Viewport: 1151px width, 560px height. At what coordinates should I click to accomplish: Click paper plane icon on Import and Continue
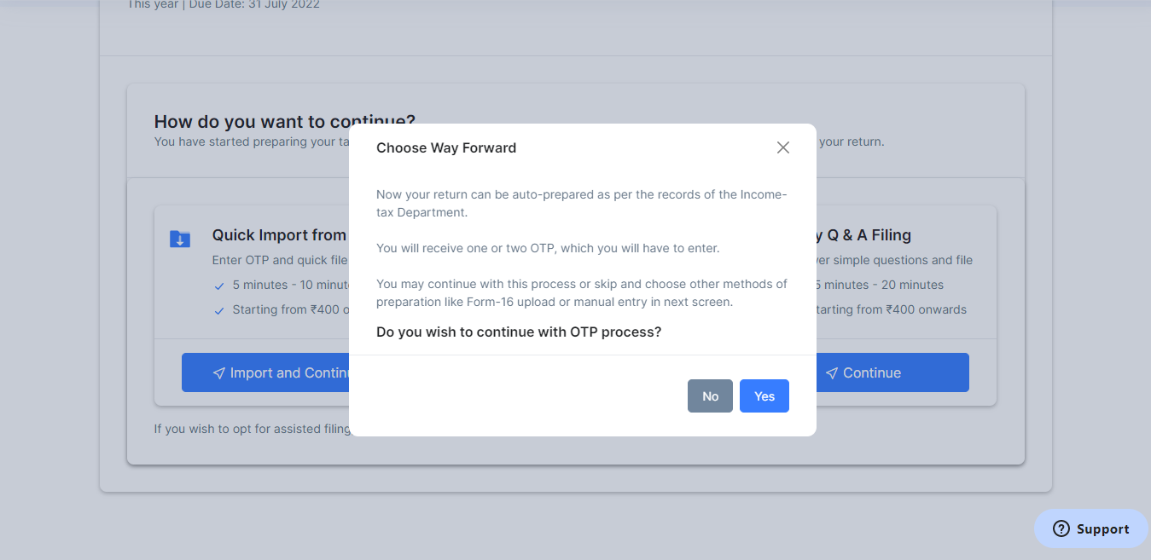tap(219, 373)
